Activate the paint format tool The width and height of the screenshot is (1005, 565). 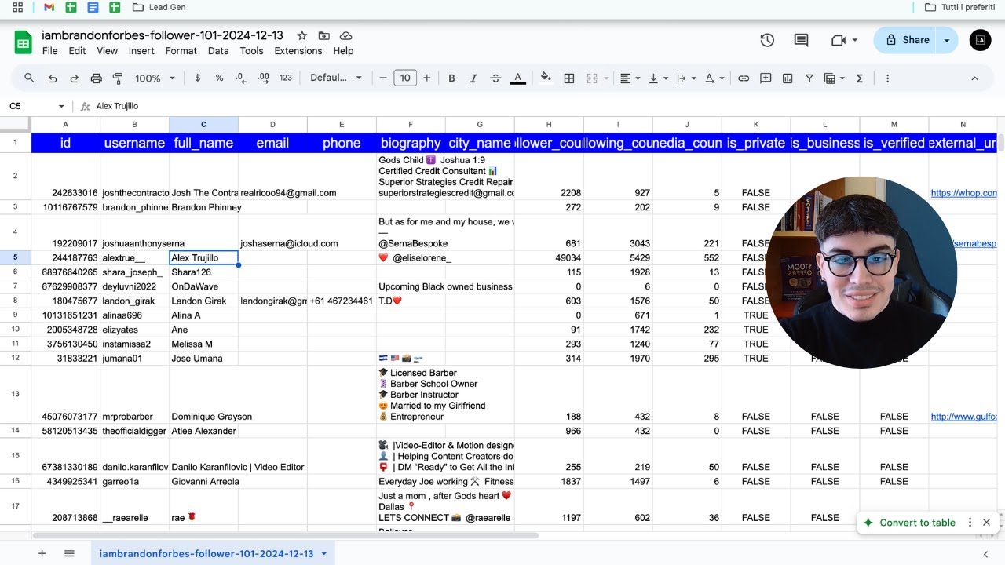[x=118, y=78]
